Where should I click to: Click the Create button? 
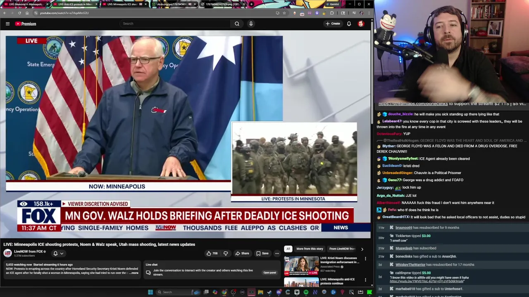coord(333,24)
